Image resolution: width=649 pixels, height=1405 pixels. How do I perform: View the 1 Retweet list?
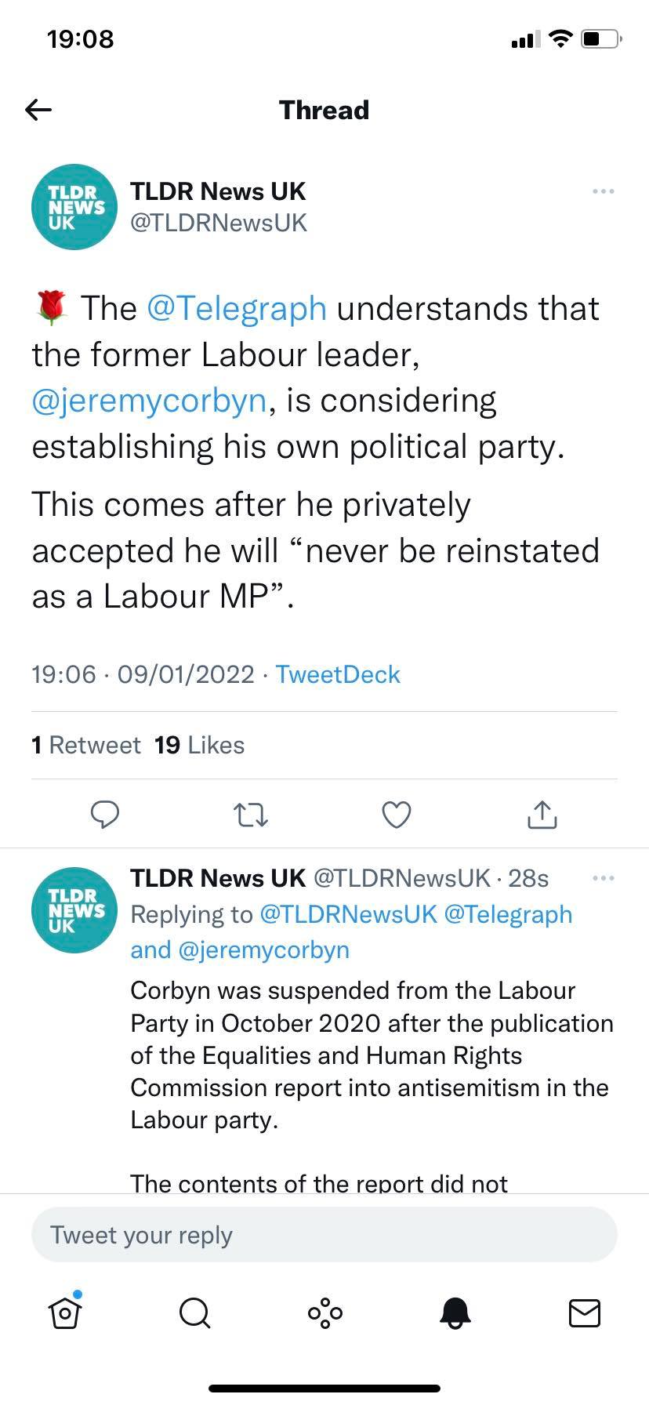[x=86, y=745]
